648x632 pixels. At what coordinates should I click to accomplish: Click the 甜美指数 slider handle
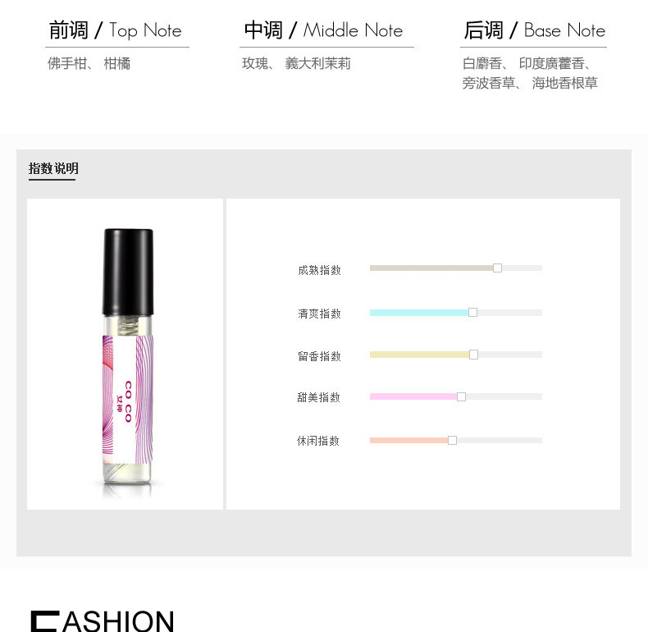461,396
